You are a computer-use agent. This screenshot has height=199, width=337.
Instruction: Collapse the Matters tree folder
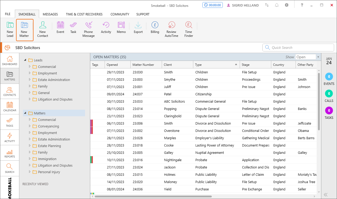tap(25, 113)
